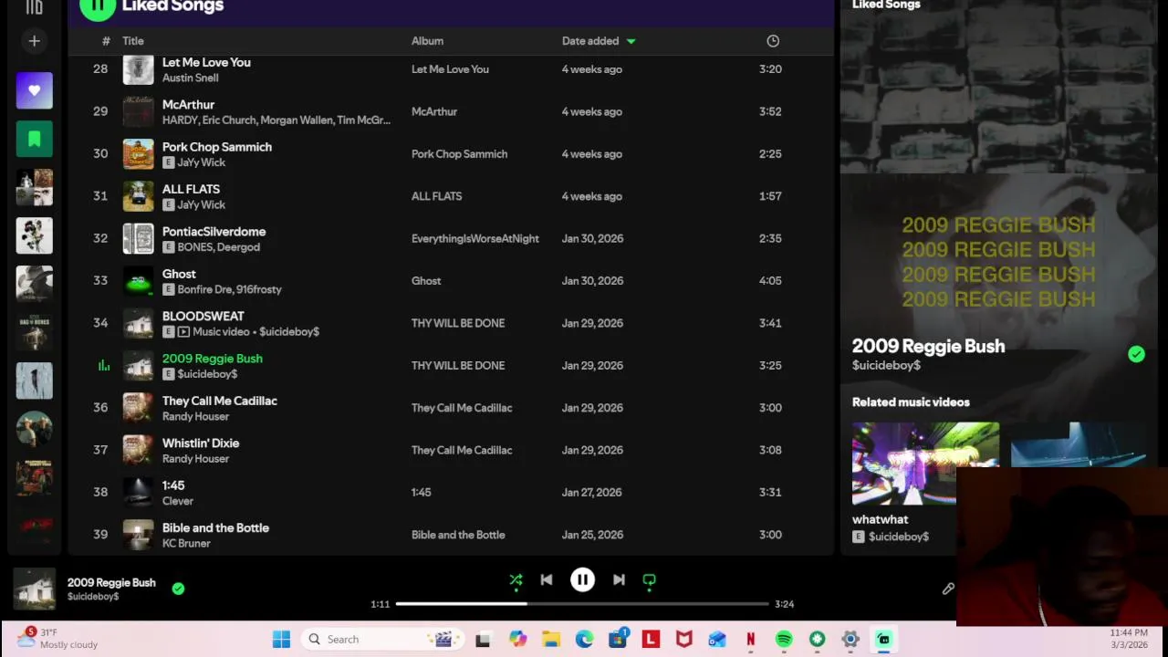1168x657 pixels.
Task: Open the 2009 Reggie Bush title in the right panel
Action: click(928, 346)
